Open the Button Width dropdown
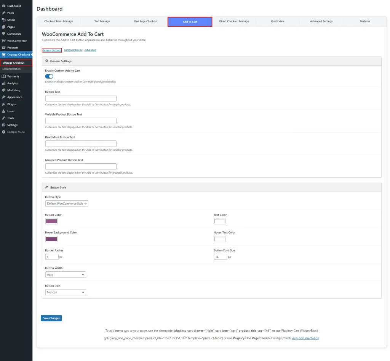Viewport: 390px width, 361px height. click(66, 274)
